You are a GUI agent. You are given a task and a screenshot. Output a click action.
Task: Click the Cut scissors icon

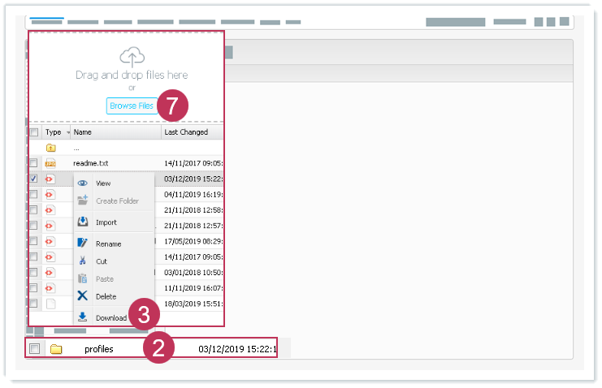[x=82, y=261]
